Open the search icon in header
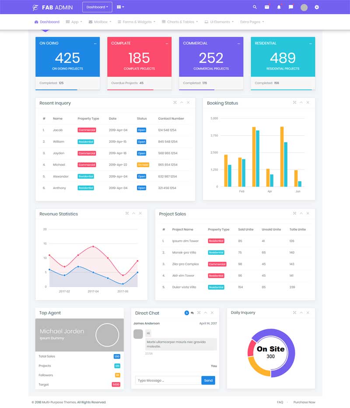Screen dimensions: 350x408 click(255, 7)
